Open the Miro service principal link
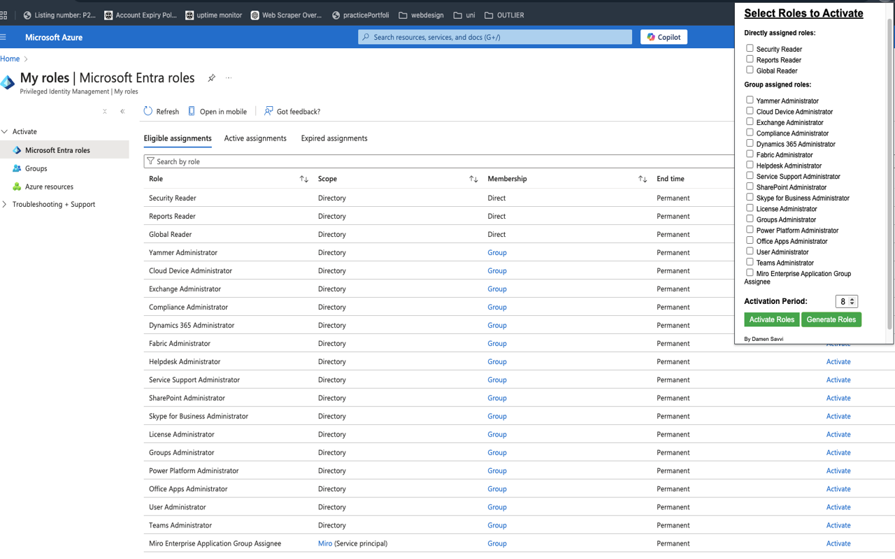This screenshot has width=895, height=559. point(325,543)
